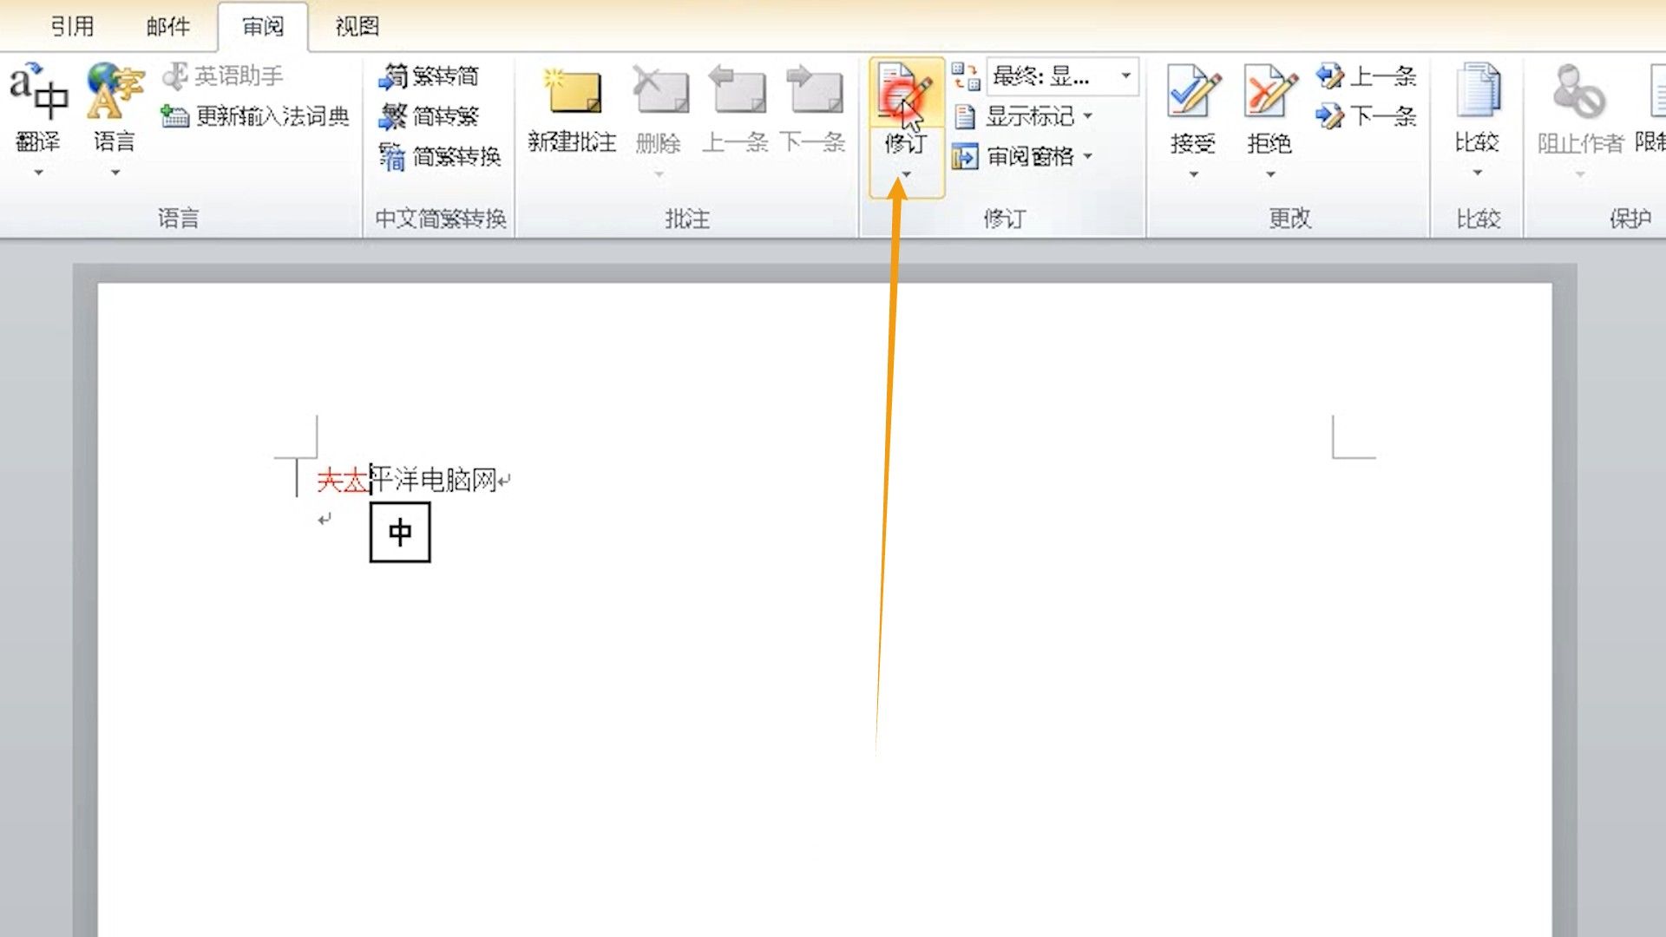Screen dimensions: 1666x937
Task: Click 下一条 to go to next change
Action: pos(1367,115)
